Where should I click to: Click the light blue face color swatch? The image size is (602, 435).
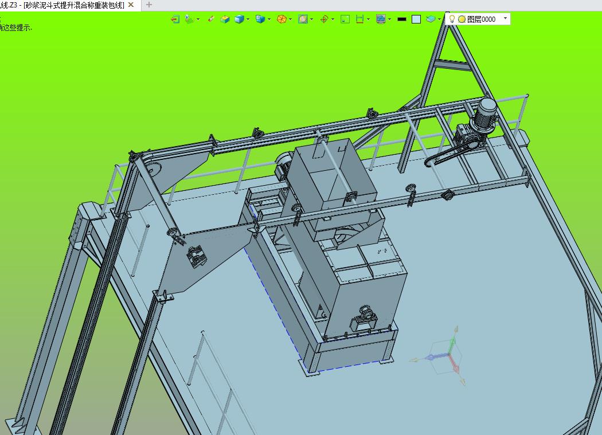[416, 19]
